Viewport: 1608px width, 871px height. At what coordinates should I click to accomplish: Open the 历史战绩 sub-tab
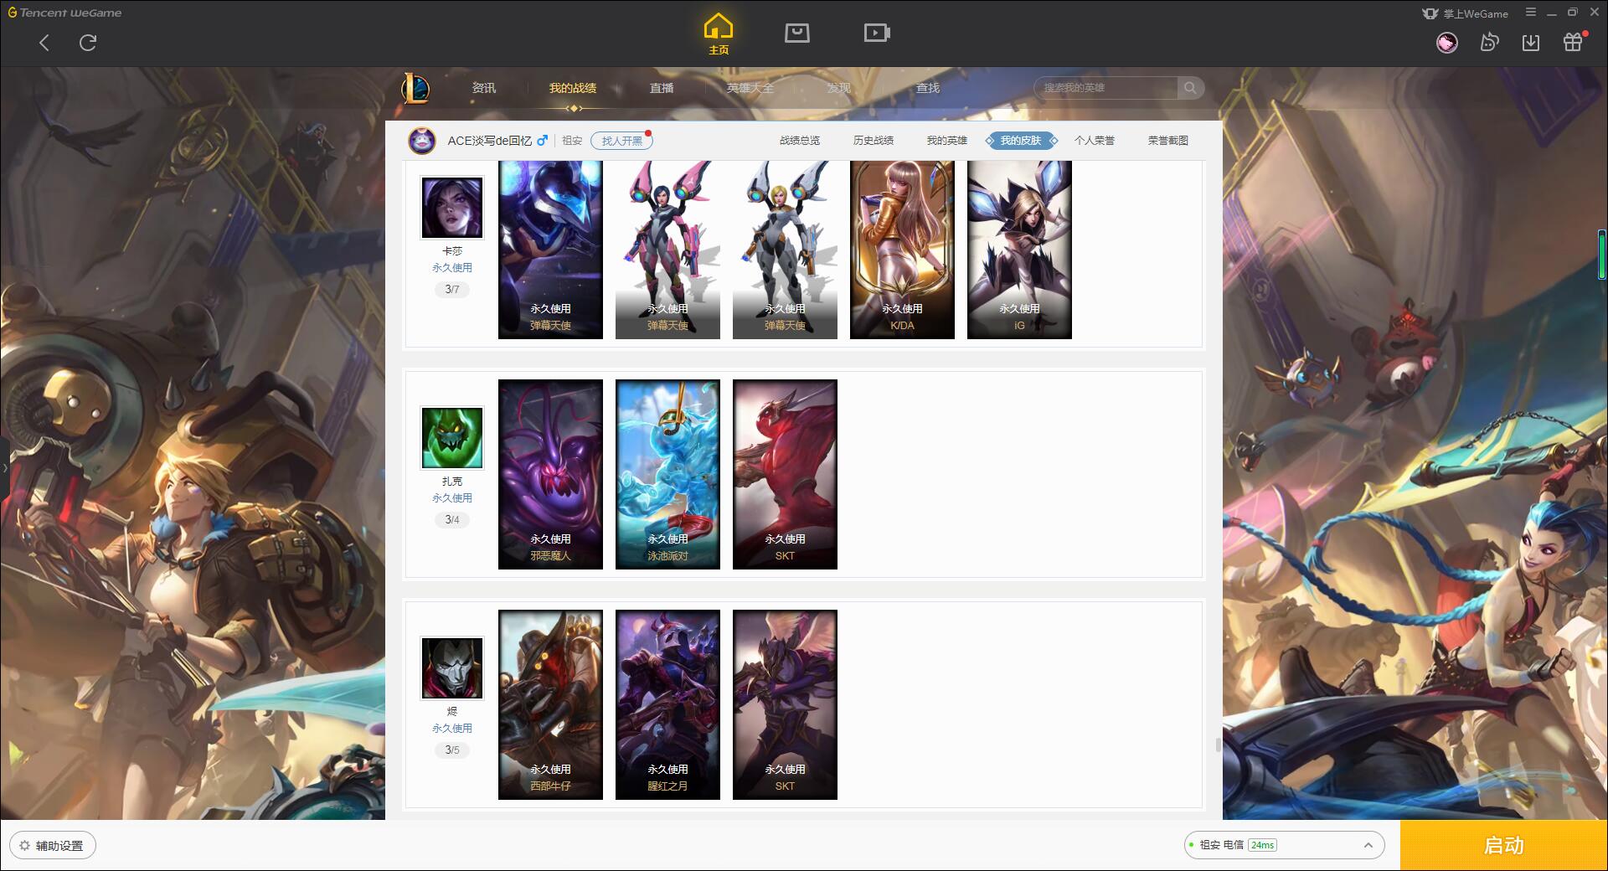pyautogui.click(x=874, y=141)
